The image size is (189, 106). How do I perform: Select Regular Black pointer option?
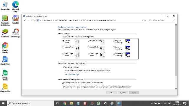(89, 41)
